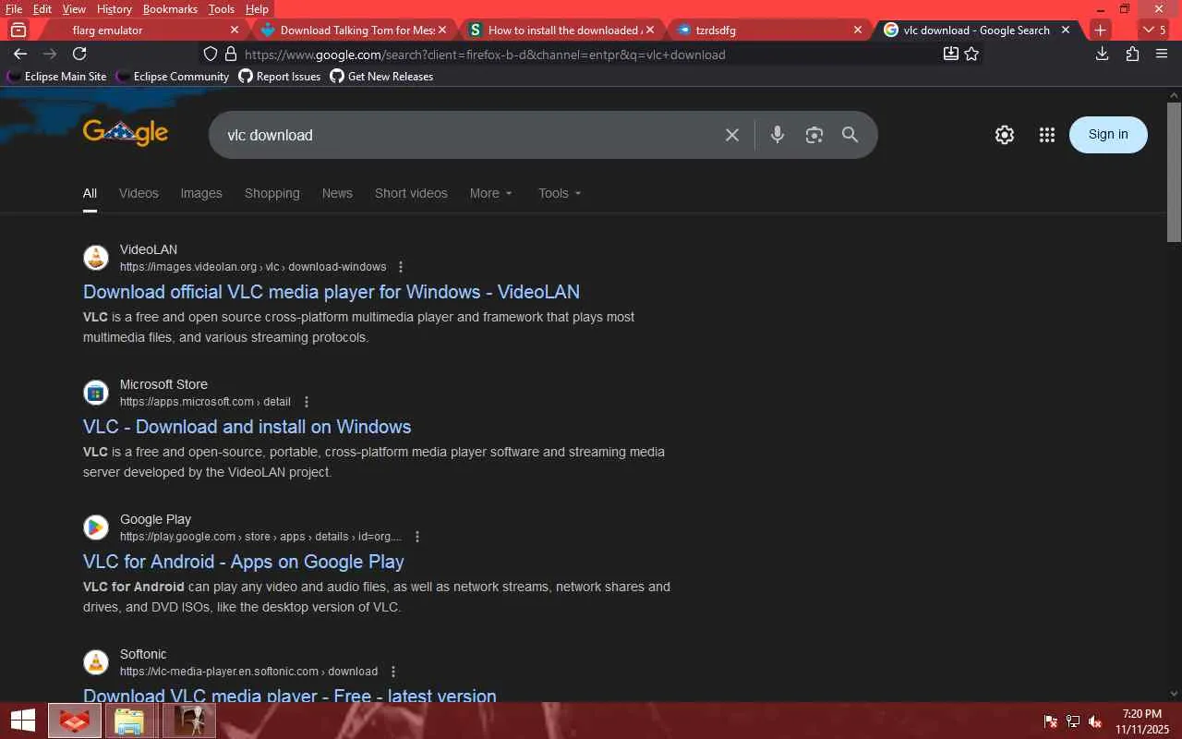Click the Microsoft Store favicon

(96, 393)
